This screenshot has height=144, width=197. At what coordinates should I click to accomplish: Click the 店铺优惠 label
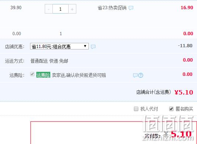(15, 47)
